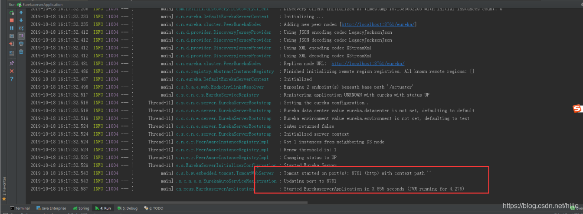Click 'Setting the eureka configuration..' message
This screenshot has height=214, width=583.
[326, 103]
